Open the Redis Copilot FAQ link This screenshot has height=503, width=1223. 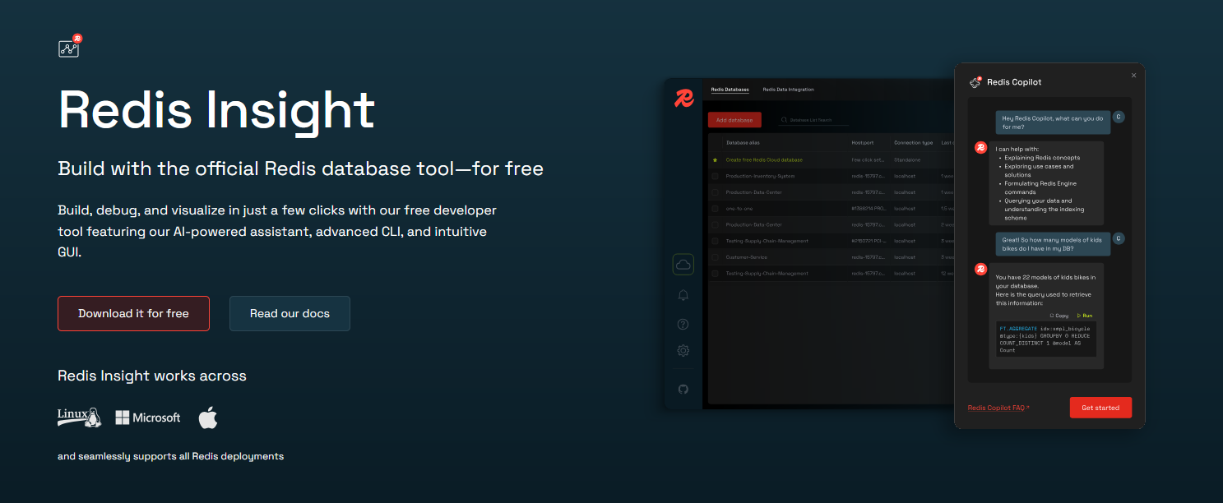(998, 408)
